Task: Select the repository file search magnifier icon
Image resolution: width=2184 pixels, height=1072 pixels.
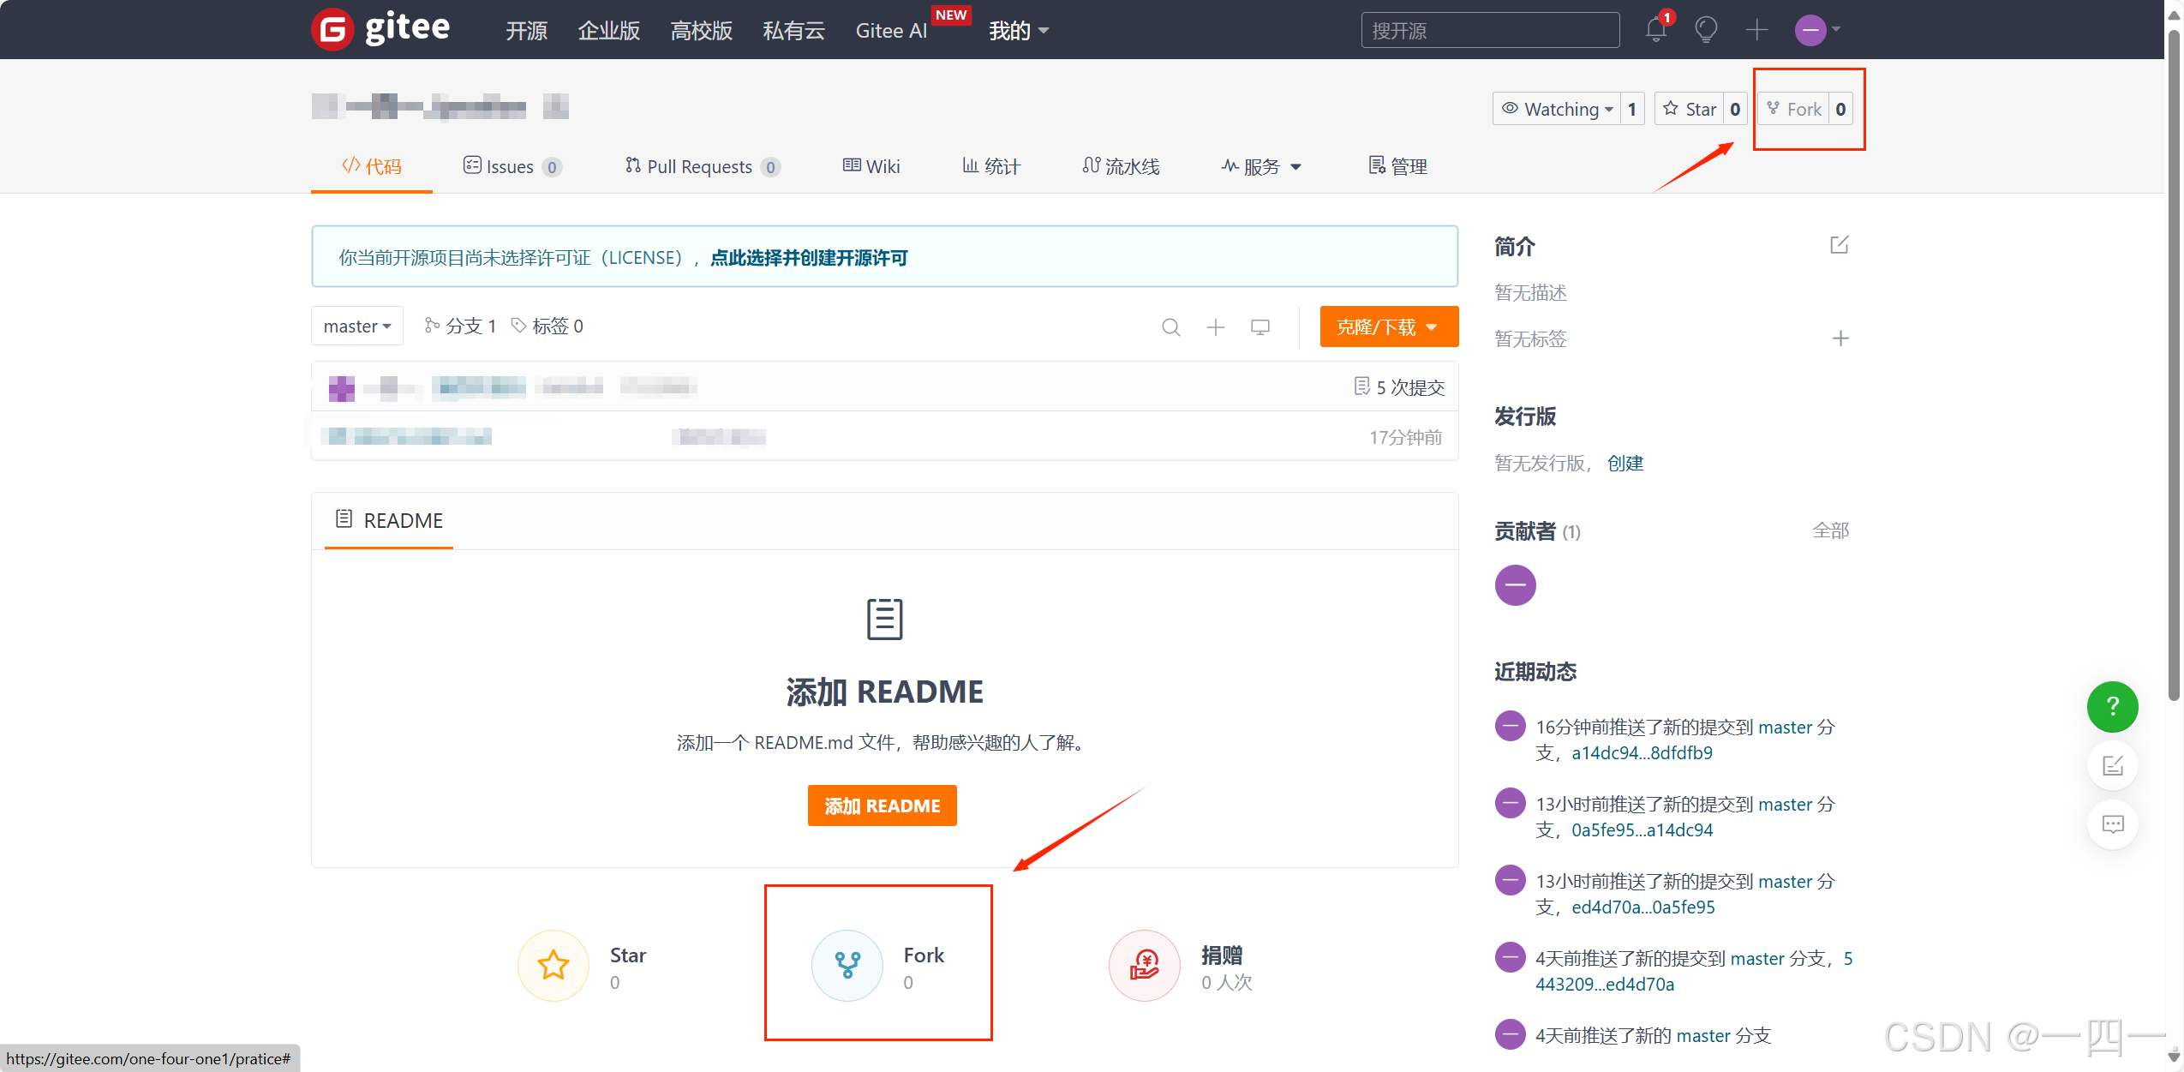Action: click(x=1170, y=326)
